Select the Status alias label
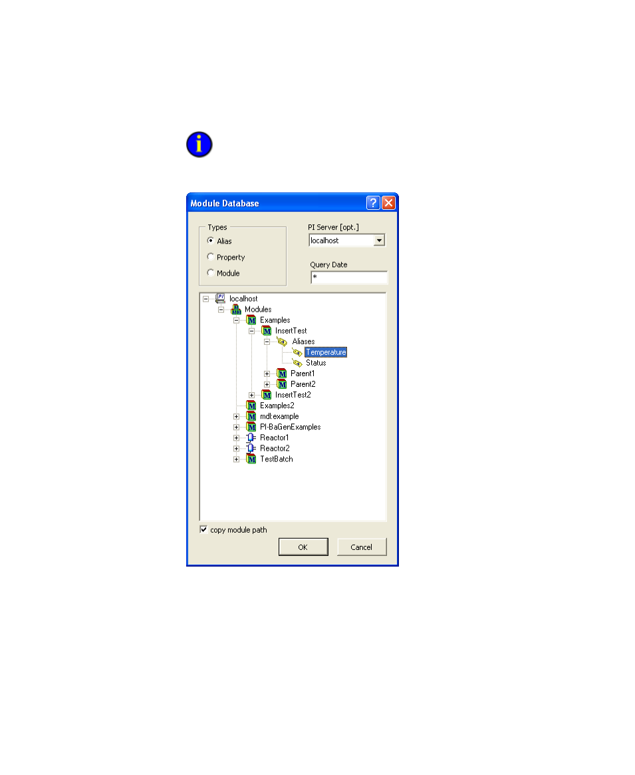 316,363
